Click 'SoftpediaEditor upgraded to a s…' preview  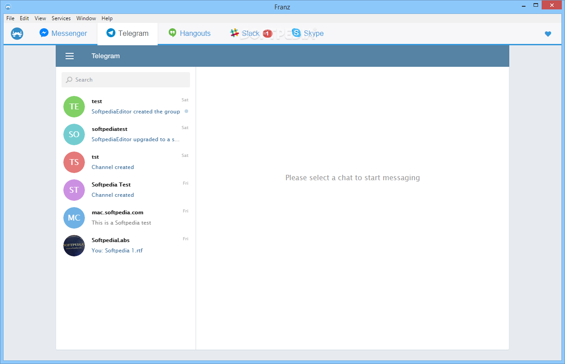[x=136, y=139]
